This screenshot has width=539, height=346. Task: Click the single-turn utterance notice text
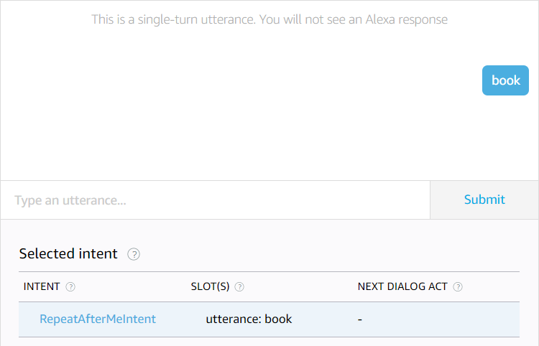pos(269,19)
